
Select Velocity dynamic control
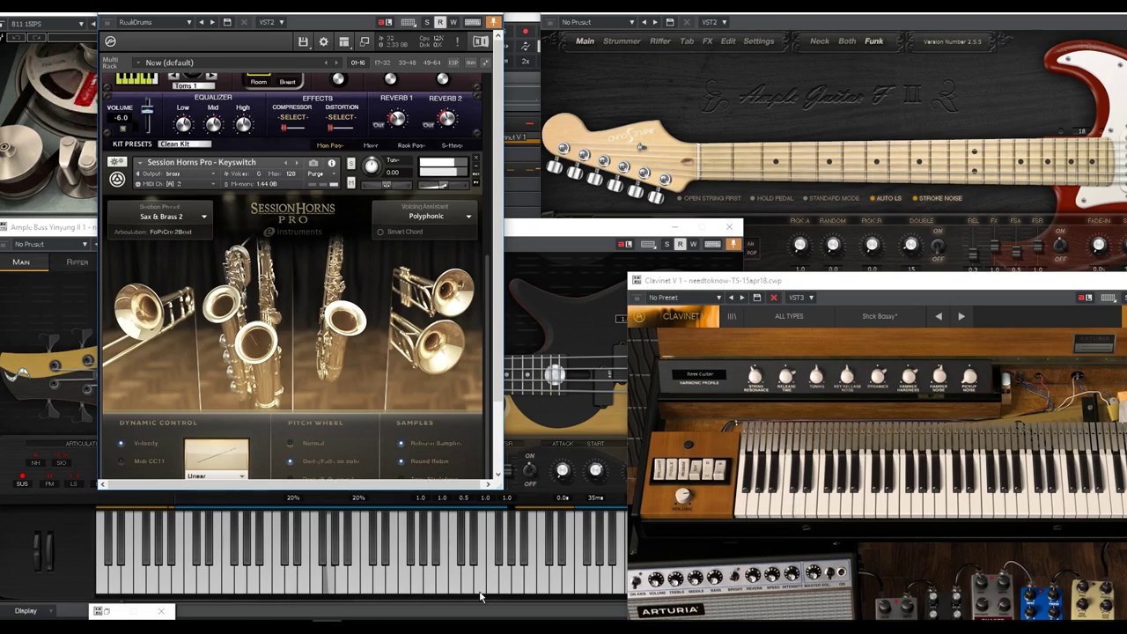(122, 443)
